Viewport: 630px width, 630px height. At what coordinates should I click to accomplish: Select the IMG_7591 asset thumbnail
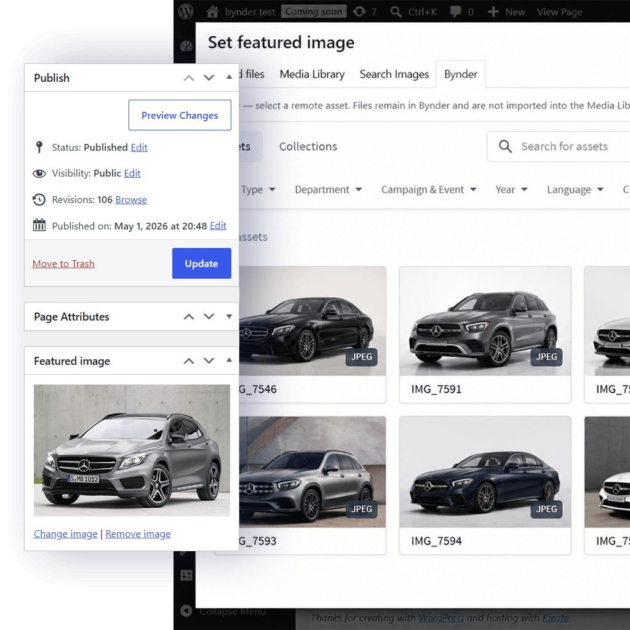[x=485, y=321]
